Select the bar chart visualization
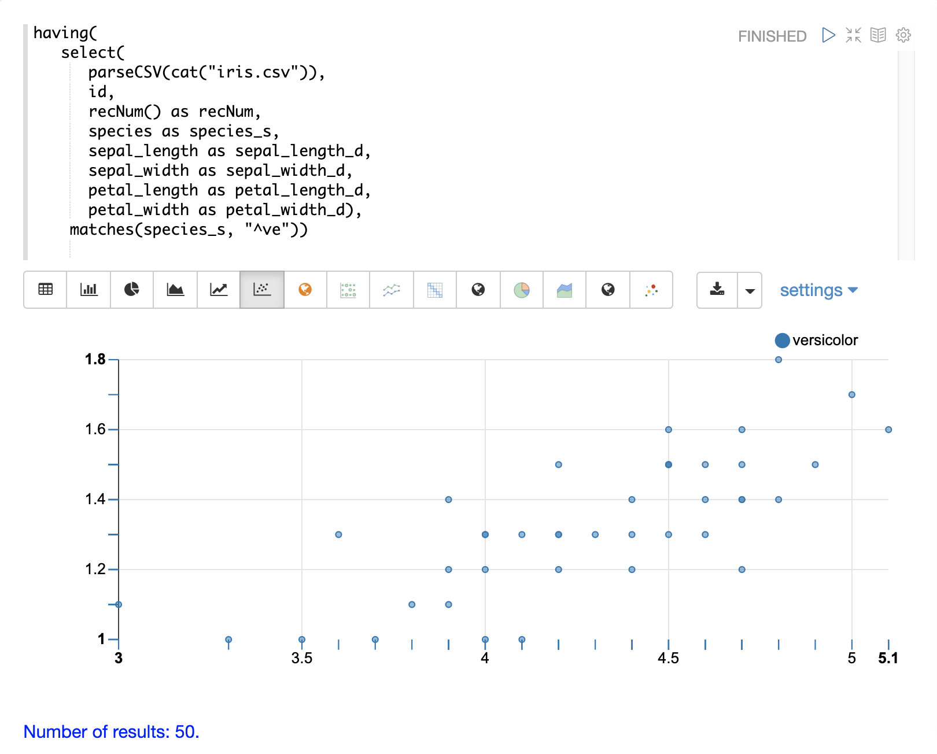The width and height of the screenshot is (937, 754). point(88,290)
